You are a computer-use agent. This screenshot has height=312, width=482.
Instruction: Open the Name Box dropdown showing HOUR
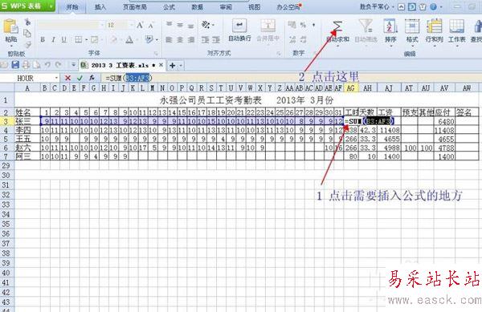point(56,78)
